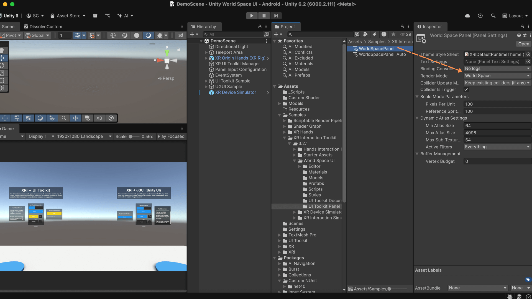Viewport: 532px width, 299px height.
Task: Open the Render Mode World Space dropdown
Action: (x=497, y=76)
